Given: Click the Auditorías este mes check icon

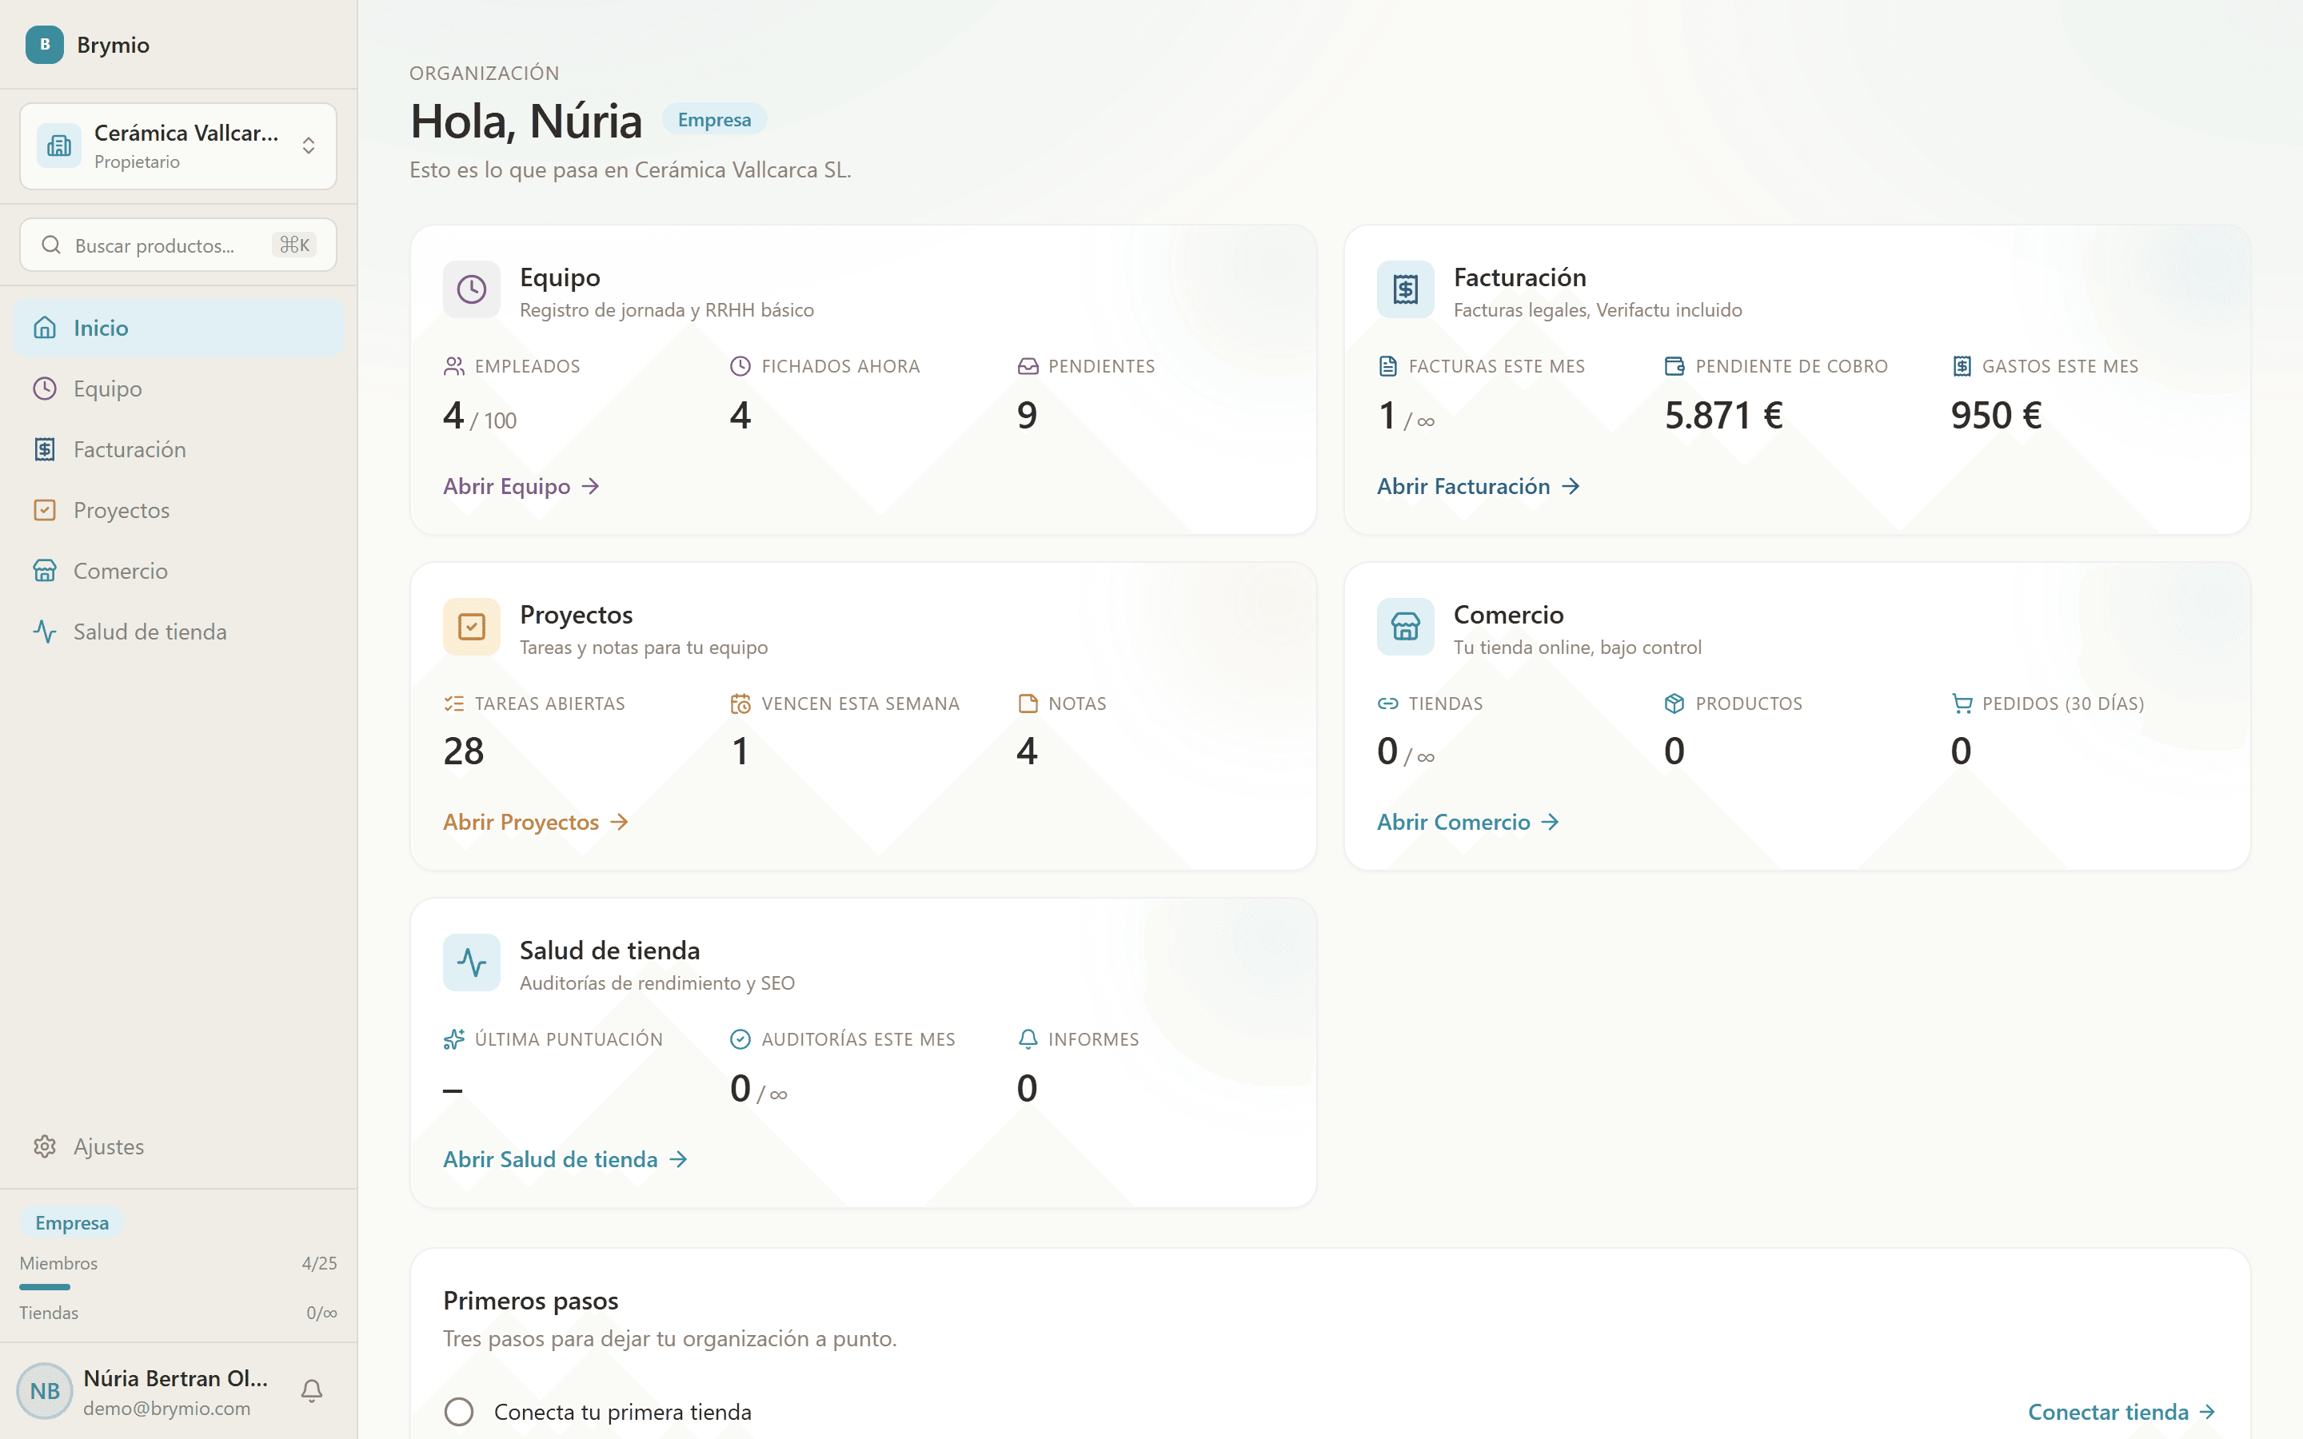Looking at the screenshot, I should tap(740, 1039).
